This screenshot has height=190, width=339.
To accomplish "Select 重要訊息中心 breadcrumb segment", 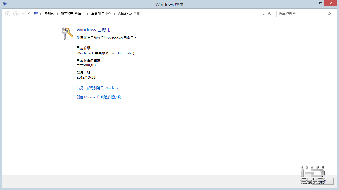I will pyautogui.click(x=101, y=14).
